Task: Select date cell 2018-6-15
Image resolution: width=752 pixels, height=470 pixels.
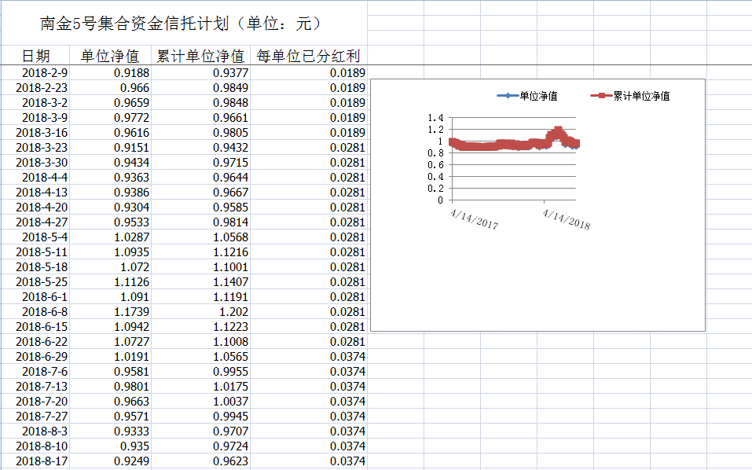Action: pos(35,326)
